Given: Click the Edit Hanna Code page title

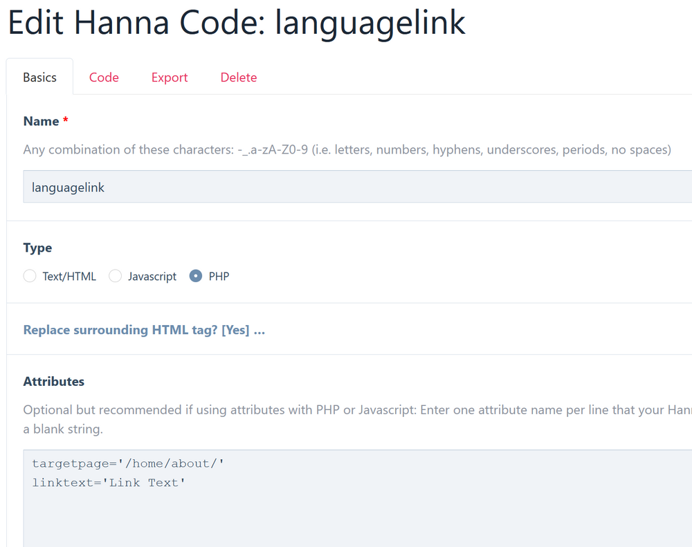Looking at the screenshot, I should tap(236, 24).
